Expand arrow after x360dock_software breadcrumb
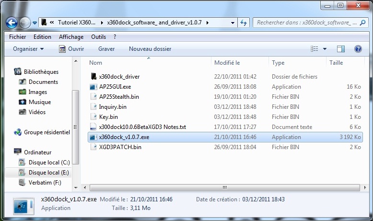The width and height of the screenshot is (373, 221). point(208,23)
